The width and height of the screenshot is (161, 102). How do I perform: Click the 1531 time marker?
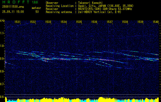coord(18,22)
